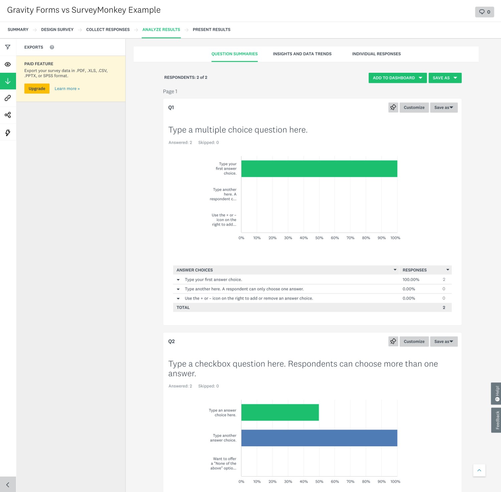
Task: Open the share data nodes icon
Action: click(x=8, y=115)
